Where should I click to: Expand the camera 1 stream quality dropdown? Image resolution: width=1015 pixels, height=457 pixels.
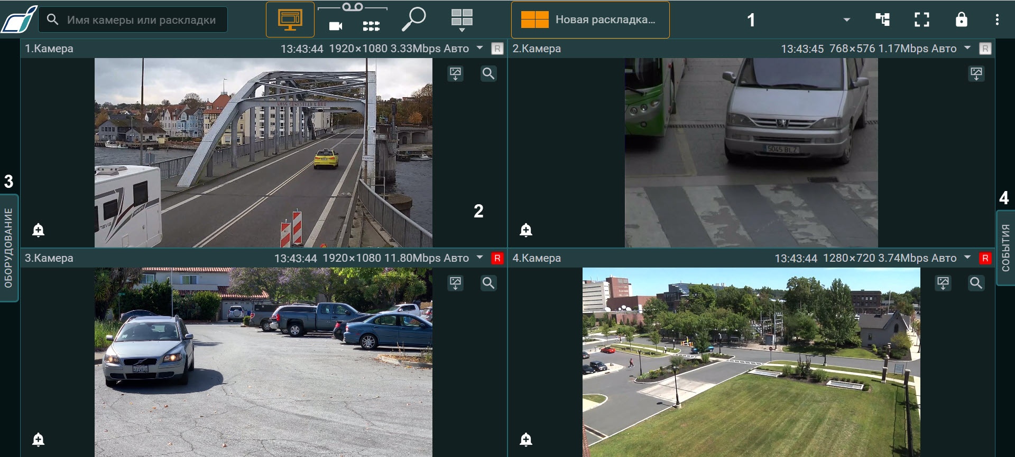(479, 48)
